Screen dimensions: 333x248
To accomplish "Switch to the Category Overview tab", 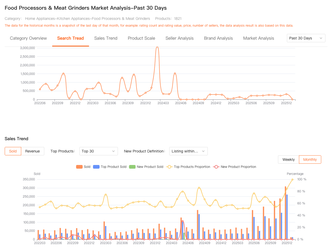I will coord(28,38).
